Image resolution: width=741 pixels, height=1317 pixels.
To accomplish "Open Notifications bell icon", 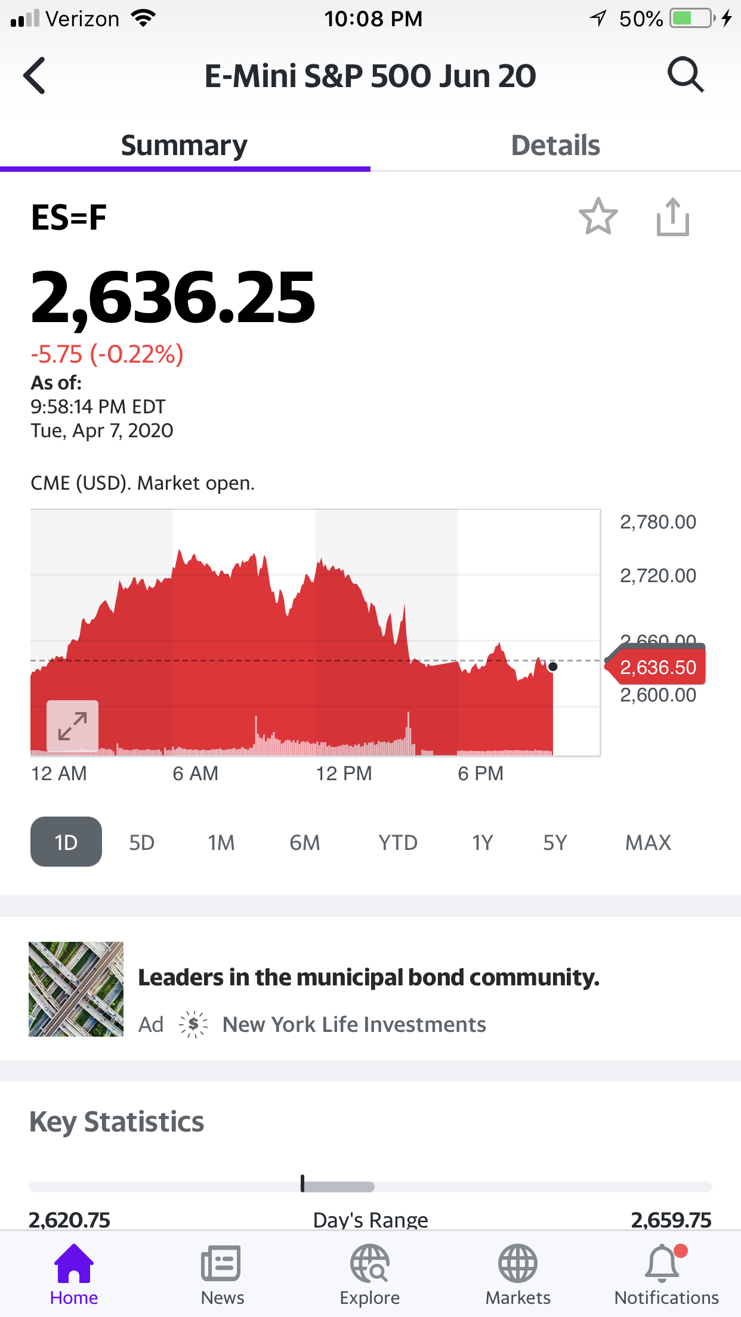I will 666,1273.
